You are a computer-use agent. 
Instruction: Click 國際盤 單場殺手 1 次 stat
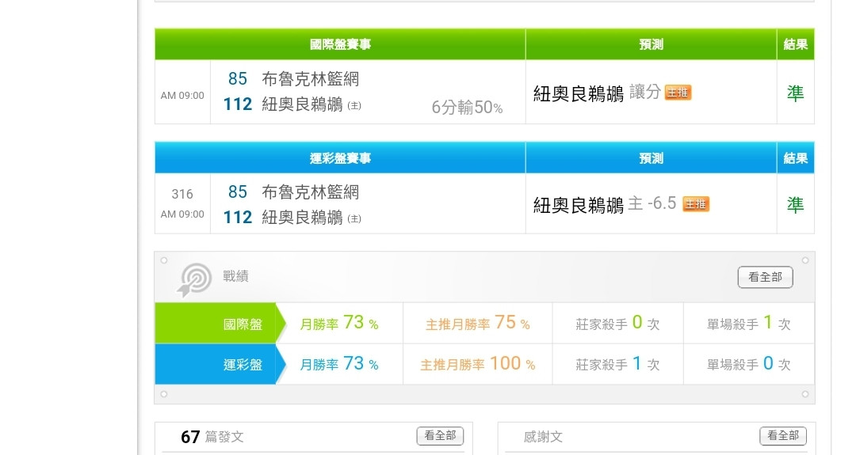pos(748,324)
